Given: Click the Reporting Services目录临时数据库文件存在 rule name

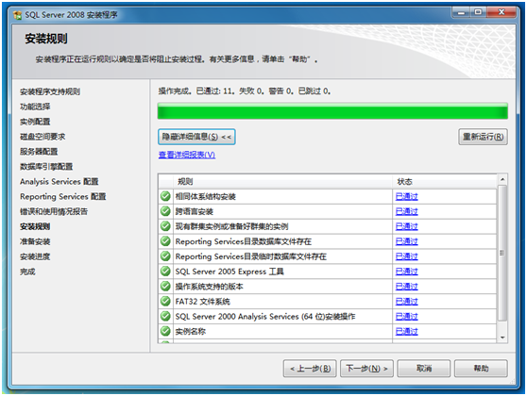Looking at the screenshot, I should [x=250, y=256].
